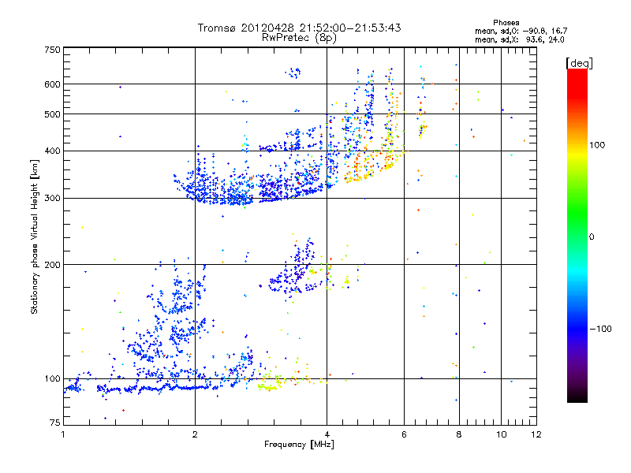Viewport: 631px width, 473px height.
Task: Click the y-axis tick label '300'
Action: [53, 199]
